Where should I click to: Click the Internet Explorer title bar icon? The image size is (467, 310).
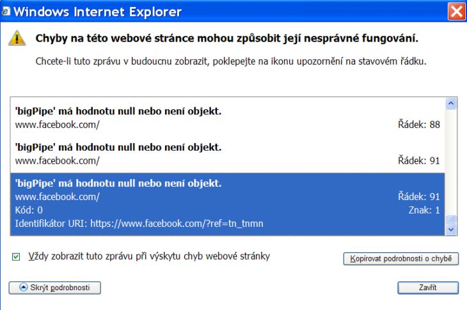coord(6,12)
